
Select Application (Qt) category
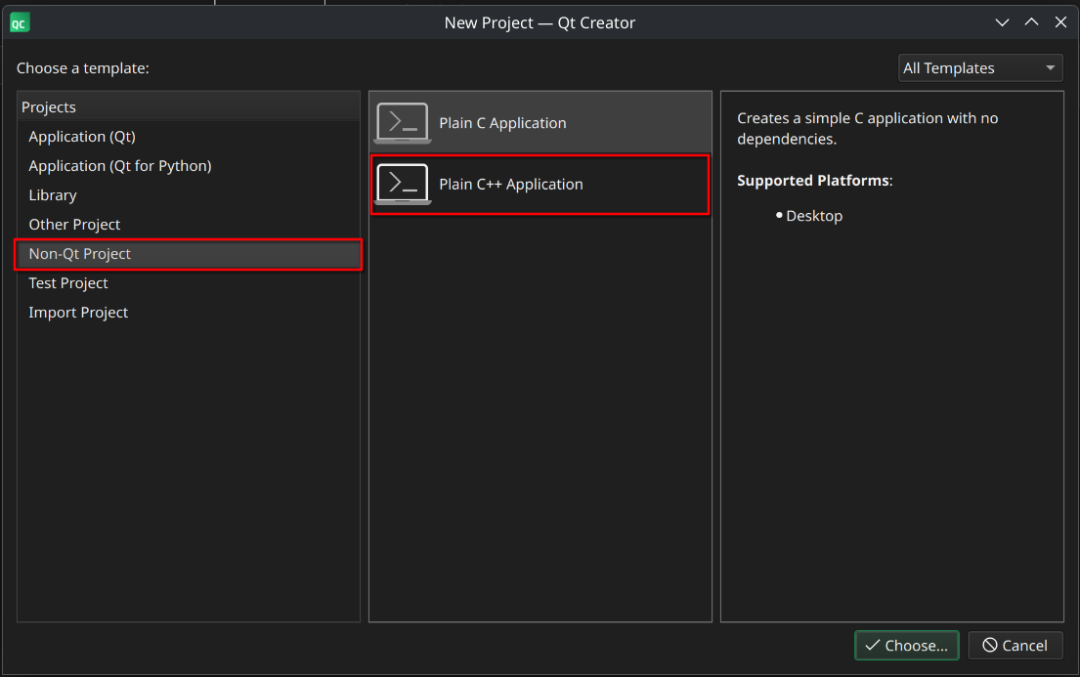coord(188,137)
